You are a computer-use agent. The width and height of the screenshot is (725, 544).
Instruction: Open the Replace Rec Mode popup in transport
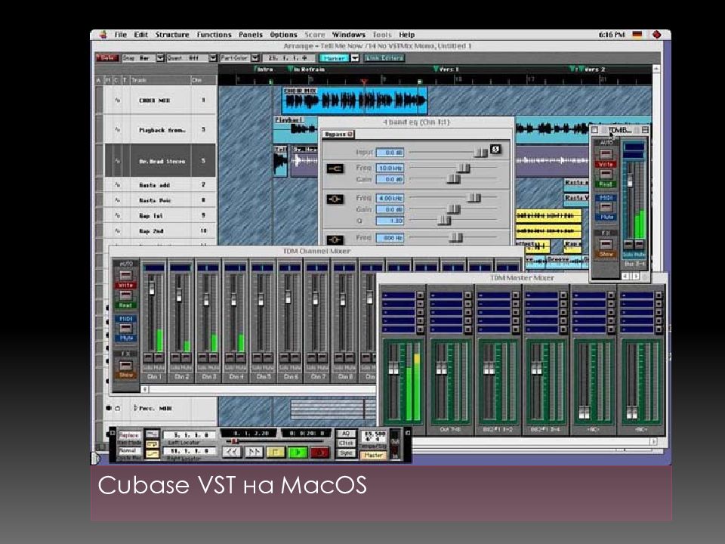(129, 435)
